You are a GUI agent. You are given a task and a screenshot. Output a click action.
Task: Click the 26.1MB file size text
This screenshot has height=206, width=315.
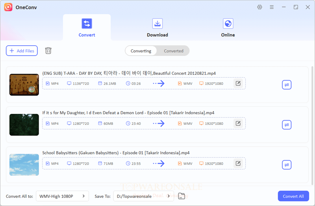(110, 84)
